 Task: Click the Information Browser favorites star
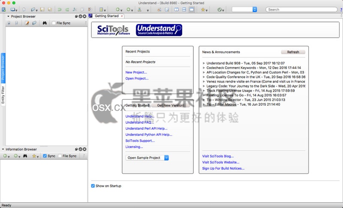click(x=34, y=156)
